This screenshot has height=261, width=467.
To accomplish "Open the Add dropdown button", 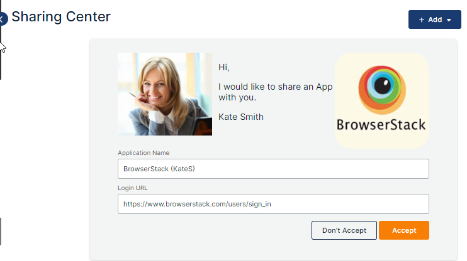I will tap(434, 19).
